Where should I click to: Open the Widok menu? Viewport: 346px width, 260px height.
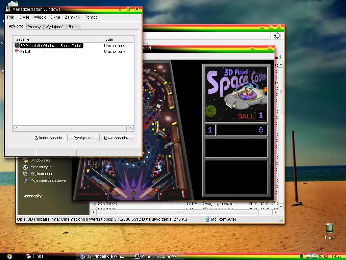point(40,17)
